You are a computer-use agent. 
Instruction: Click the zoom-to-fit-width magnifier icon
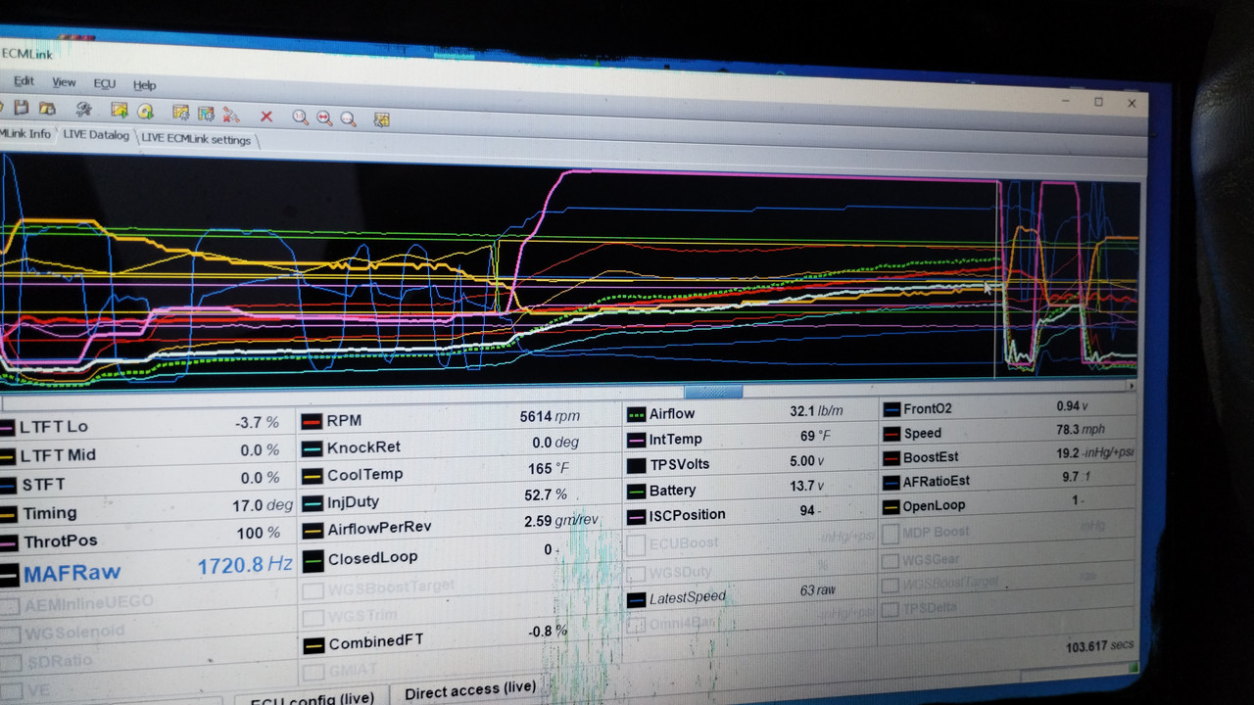click(x=324, y=118)
